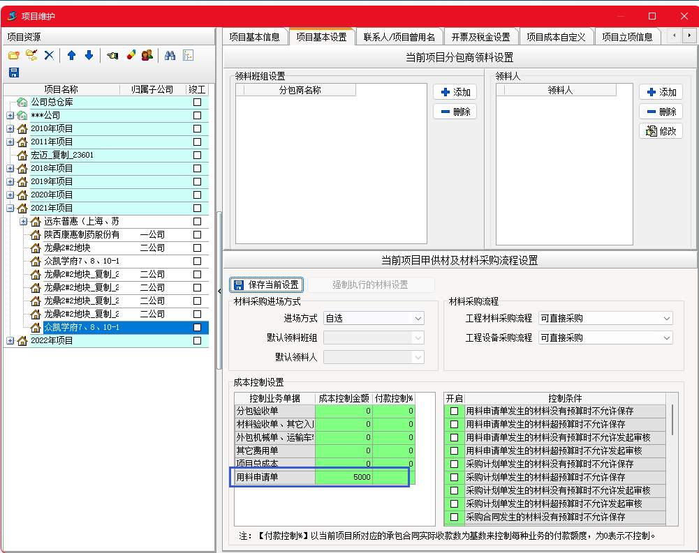Click the floppy disk save icon under toolbar
699x553 pixels.
(x=13, y=73)
